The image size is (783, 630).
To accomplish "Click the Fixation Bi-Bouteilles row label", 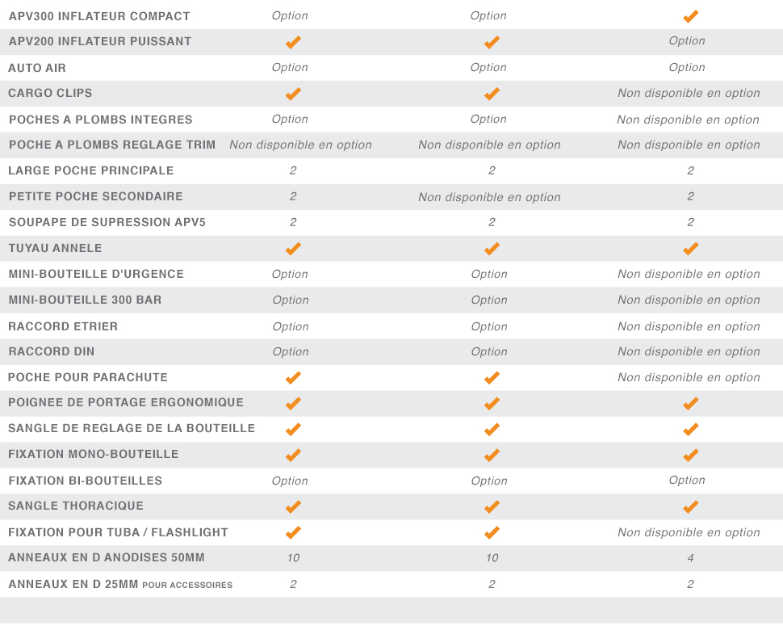I will point(85,481).
